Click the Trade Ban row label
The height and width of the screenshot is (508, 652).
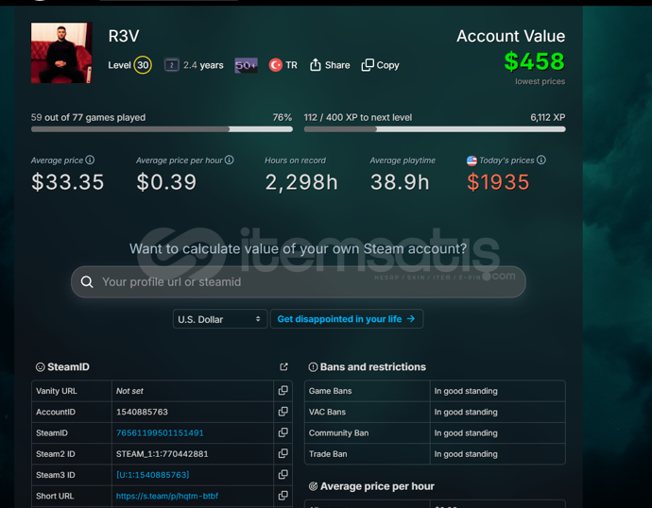(328, 454)
